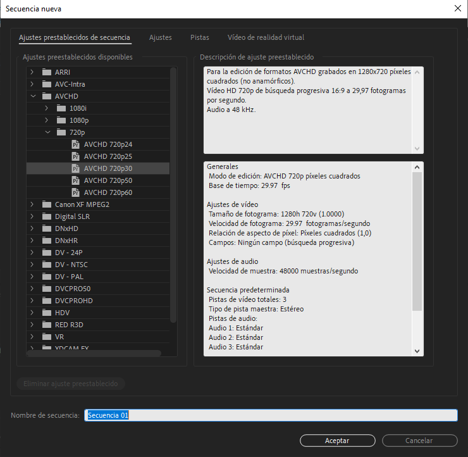Image resolution: width=468 pixels, height=457 pixels.
Task: Click Eliminar ajuste preestablecido button
Action: 71,384
